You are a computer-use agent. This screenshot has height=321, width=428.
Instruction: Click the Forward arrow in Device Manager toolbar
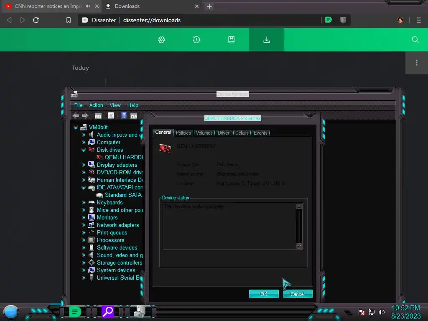85,116
